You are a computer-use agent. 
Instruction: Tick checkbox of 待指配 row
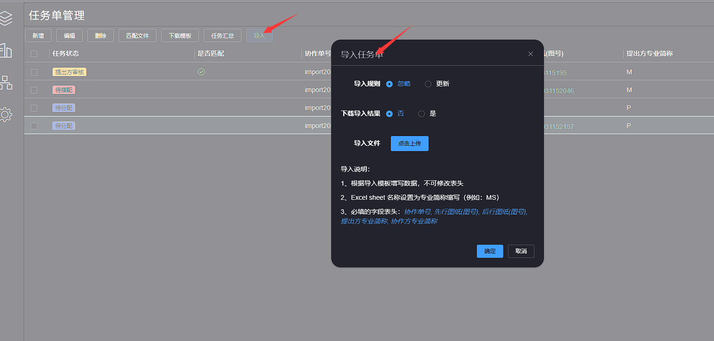34,90
